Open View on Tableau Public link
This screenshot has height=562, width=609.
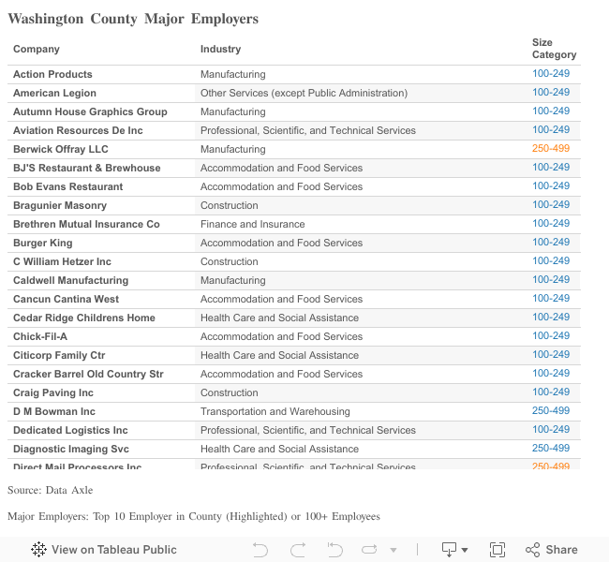tap(113, 550)
